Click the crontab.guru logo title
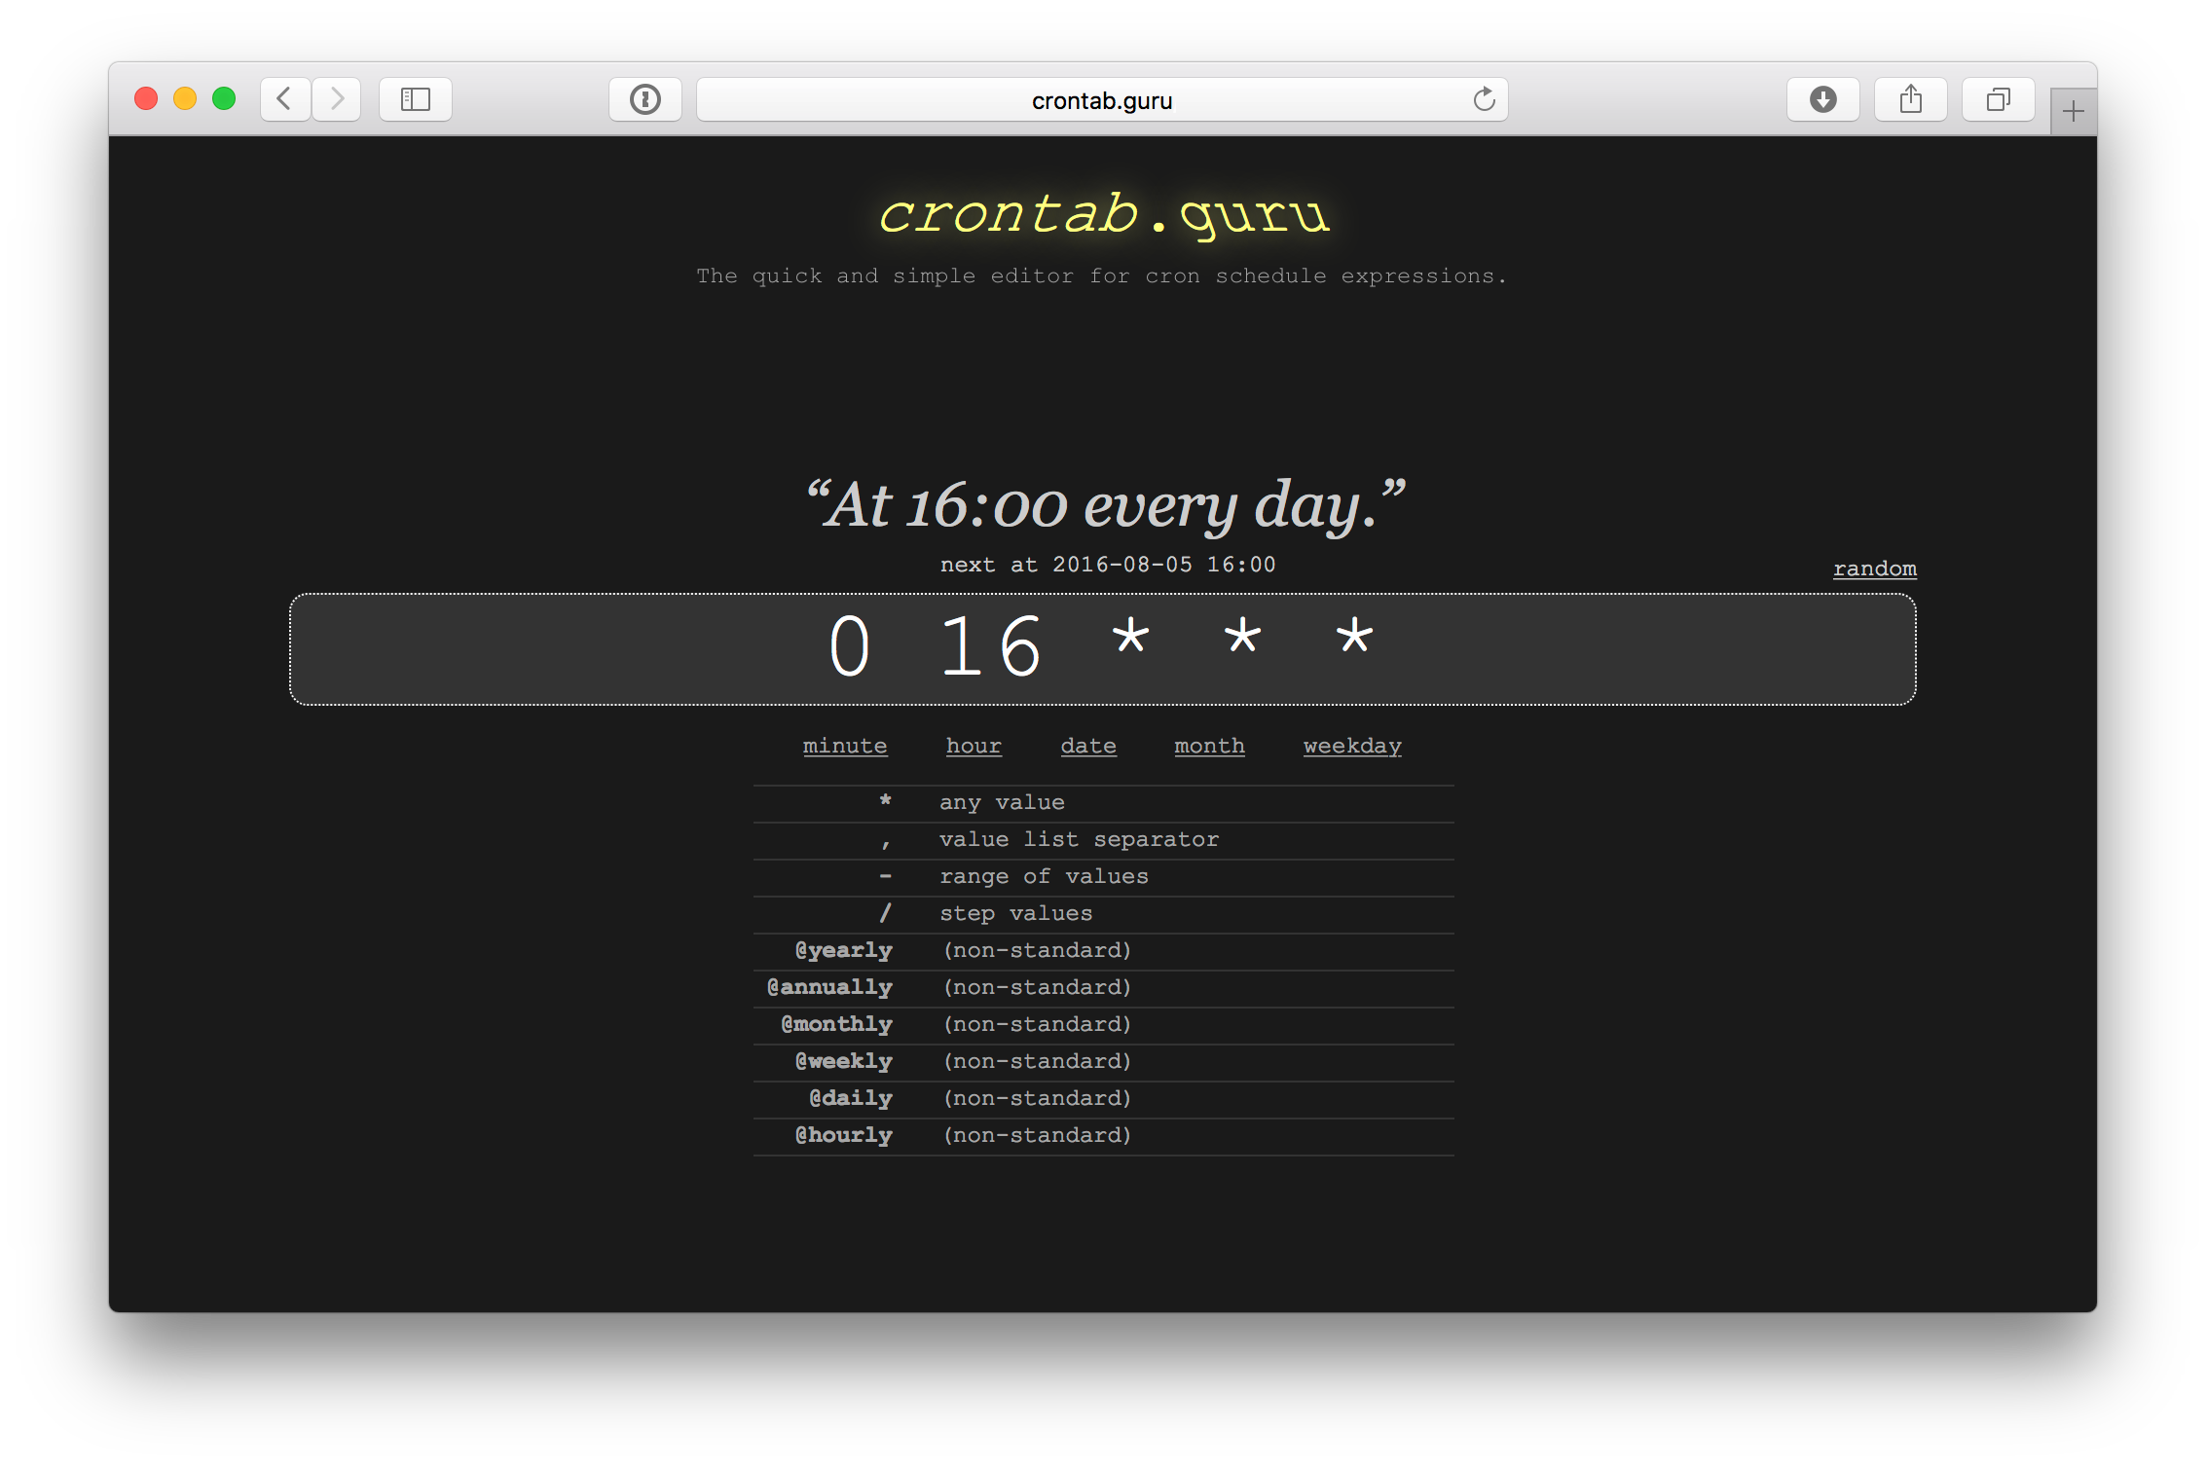2206x1468 pixels. pos(1103,214)
